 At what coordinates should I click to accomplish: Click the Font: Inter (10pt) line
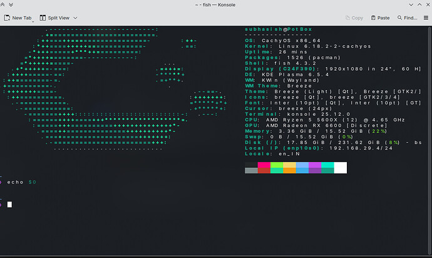pyautogui.click(x=333, y=103)
